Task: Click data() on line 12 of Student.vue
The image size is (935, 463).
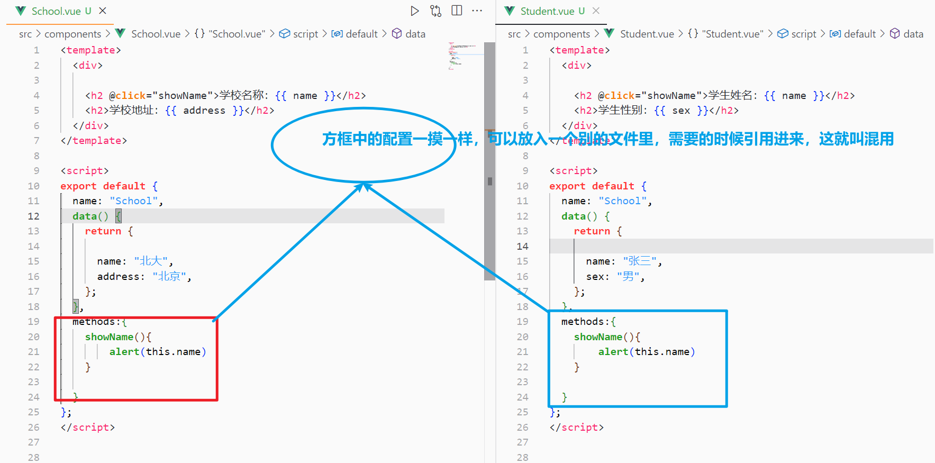Action: [x=579, y=216]
